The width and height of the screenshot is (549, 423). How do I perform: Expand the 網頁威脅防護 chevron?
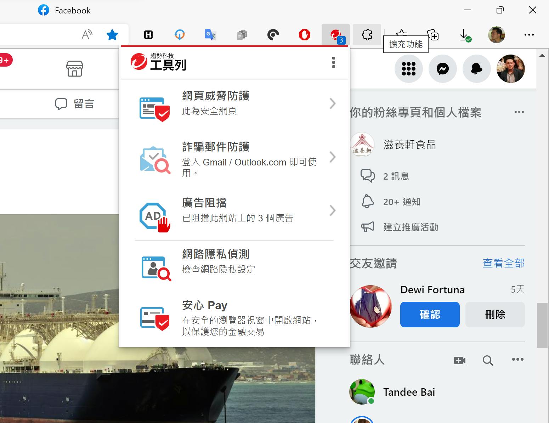(332, 103)
